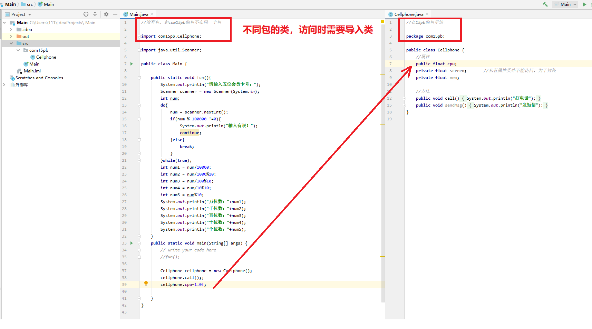Click the yellow warning indicator in Main.java
Screen dimensions: 592x329
tap(382, 21)
